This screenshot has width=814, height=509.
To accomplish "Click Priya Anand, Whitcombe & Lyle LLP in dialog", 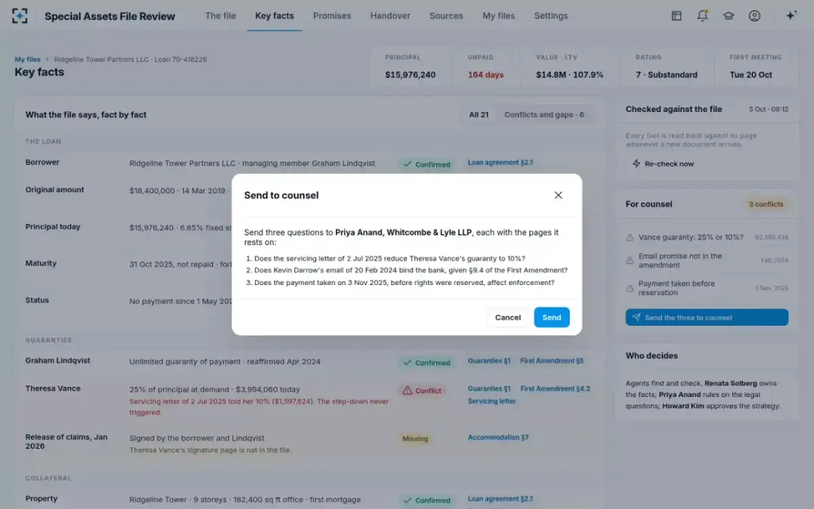I will point(404,233).
